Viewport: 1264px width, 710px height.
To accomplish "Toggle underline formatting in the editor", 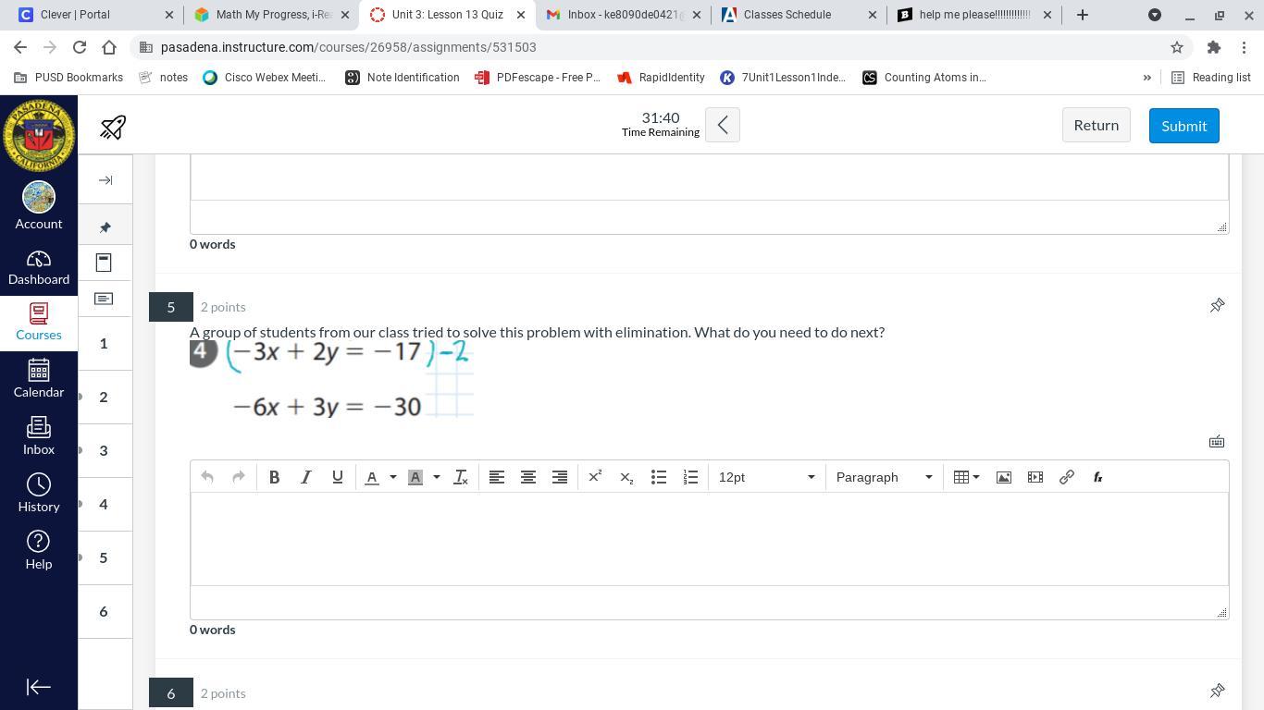I will (x=337, y=477).
